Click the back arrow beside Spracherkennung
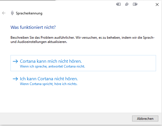 pos(4,13)
